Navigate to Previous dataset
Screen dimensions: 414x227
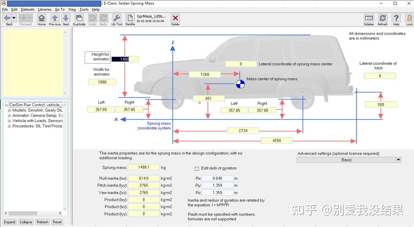coord(54,18)
